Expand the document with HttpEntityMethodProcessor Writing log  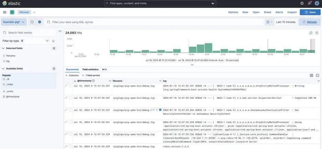[x=66, y=85]
